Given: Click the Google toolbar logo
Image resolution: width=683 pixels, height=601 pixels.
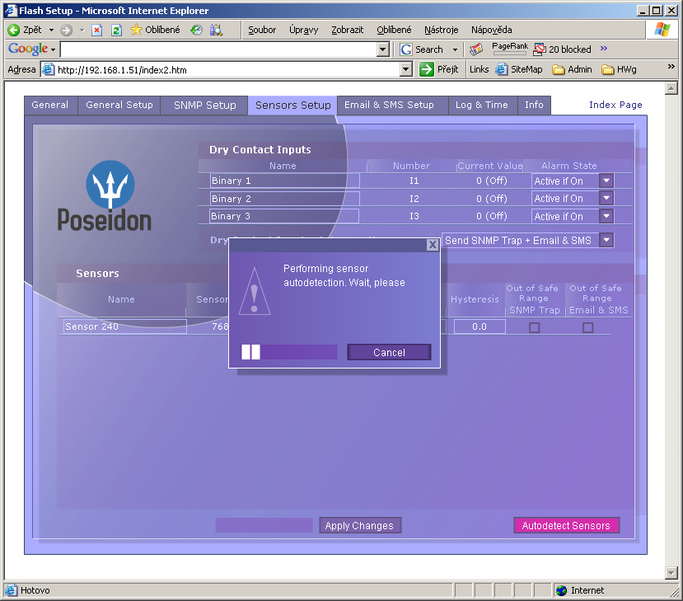Looking at the screenshot, I should pos(28,49).
